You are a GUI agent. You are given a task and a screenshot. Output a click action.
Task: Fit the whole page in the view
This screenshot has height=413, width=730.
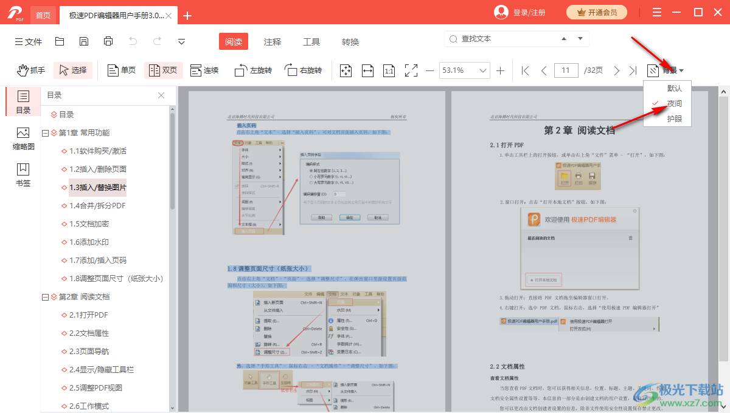pyautogui.click(x=346, y=70)
